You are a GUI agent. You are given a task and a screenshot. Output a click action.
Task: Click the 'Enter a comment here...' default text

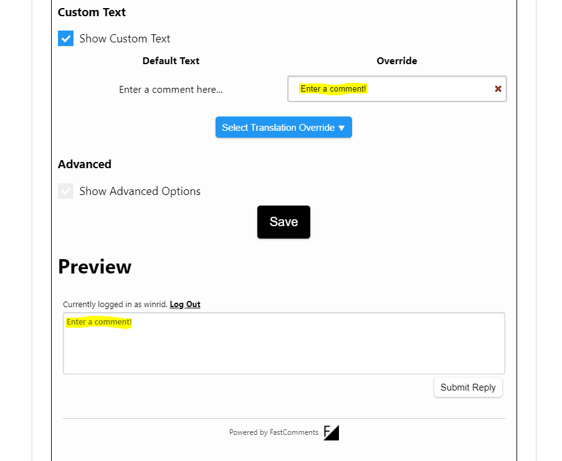coord(171,90)
